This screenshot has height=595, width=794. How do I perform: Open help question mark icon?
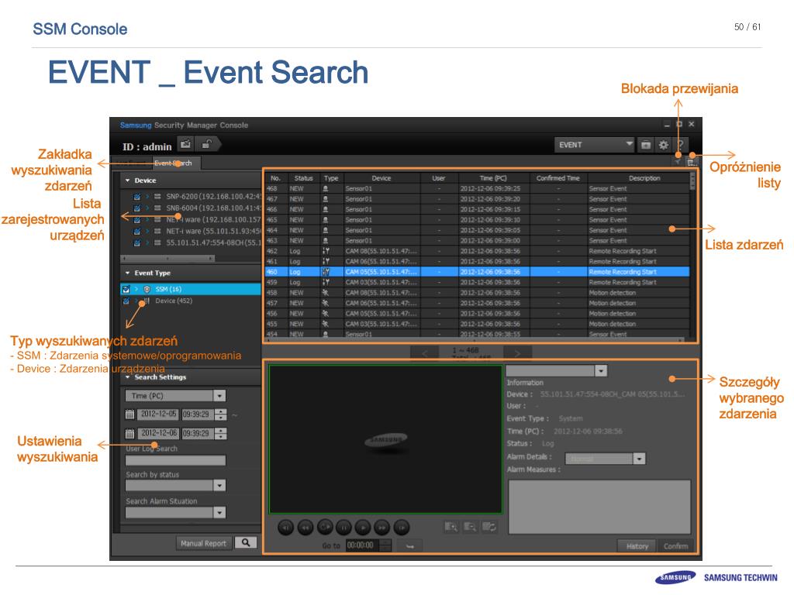[681, 145]
